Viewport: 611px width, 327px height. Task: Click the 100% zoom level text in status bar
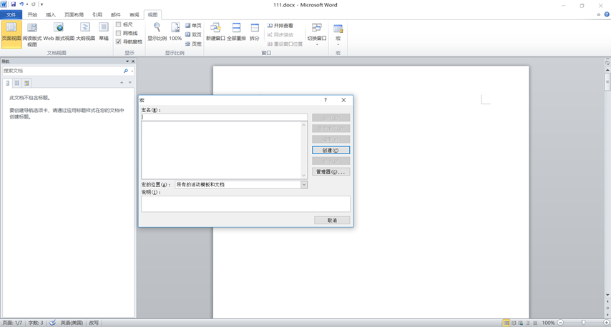coord(548,323)
